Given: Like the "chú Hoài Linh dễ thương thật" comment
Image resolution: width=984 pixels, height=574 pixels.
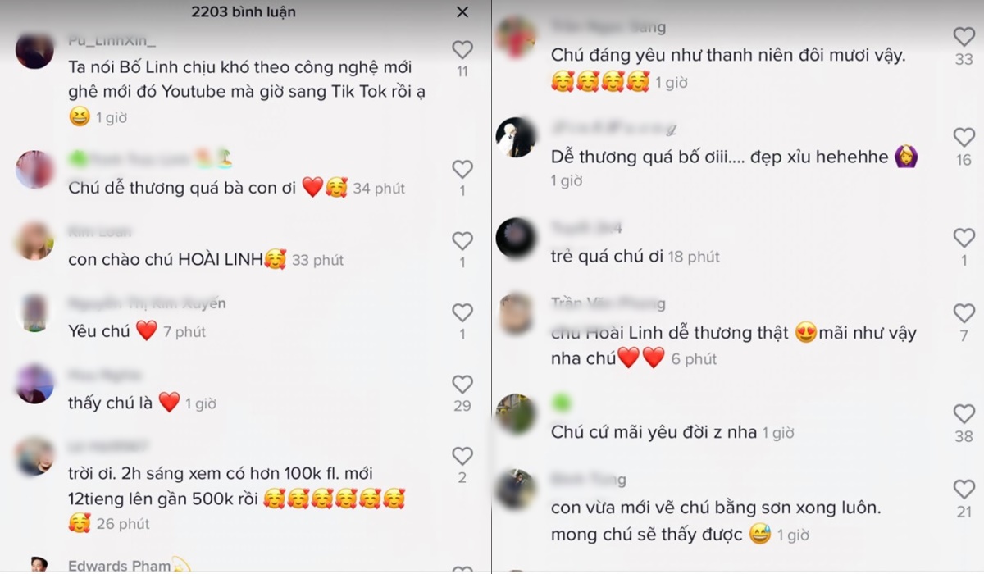Looking at the screenshot, I should click(964, 313).
